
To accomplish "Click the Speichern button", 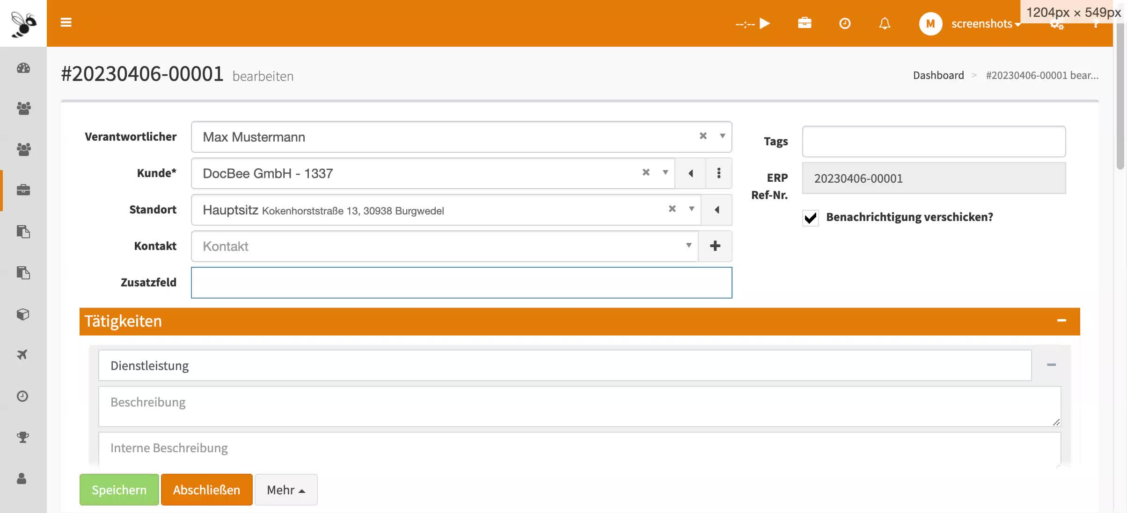I will 119,490.
